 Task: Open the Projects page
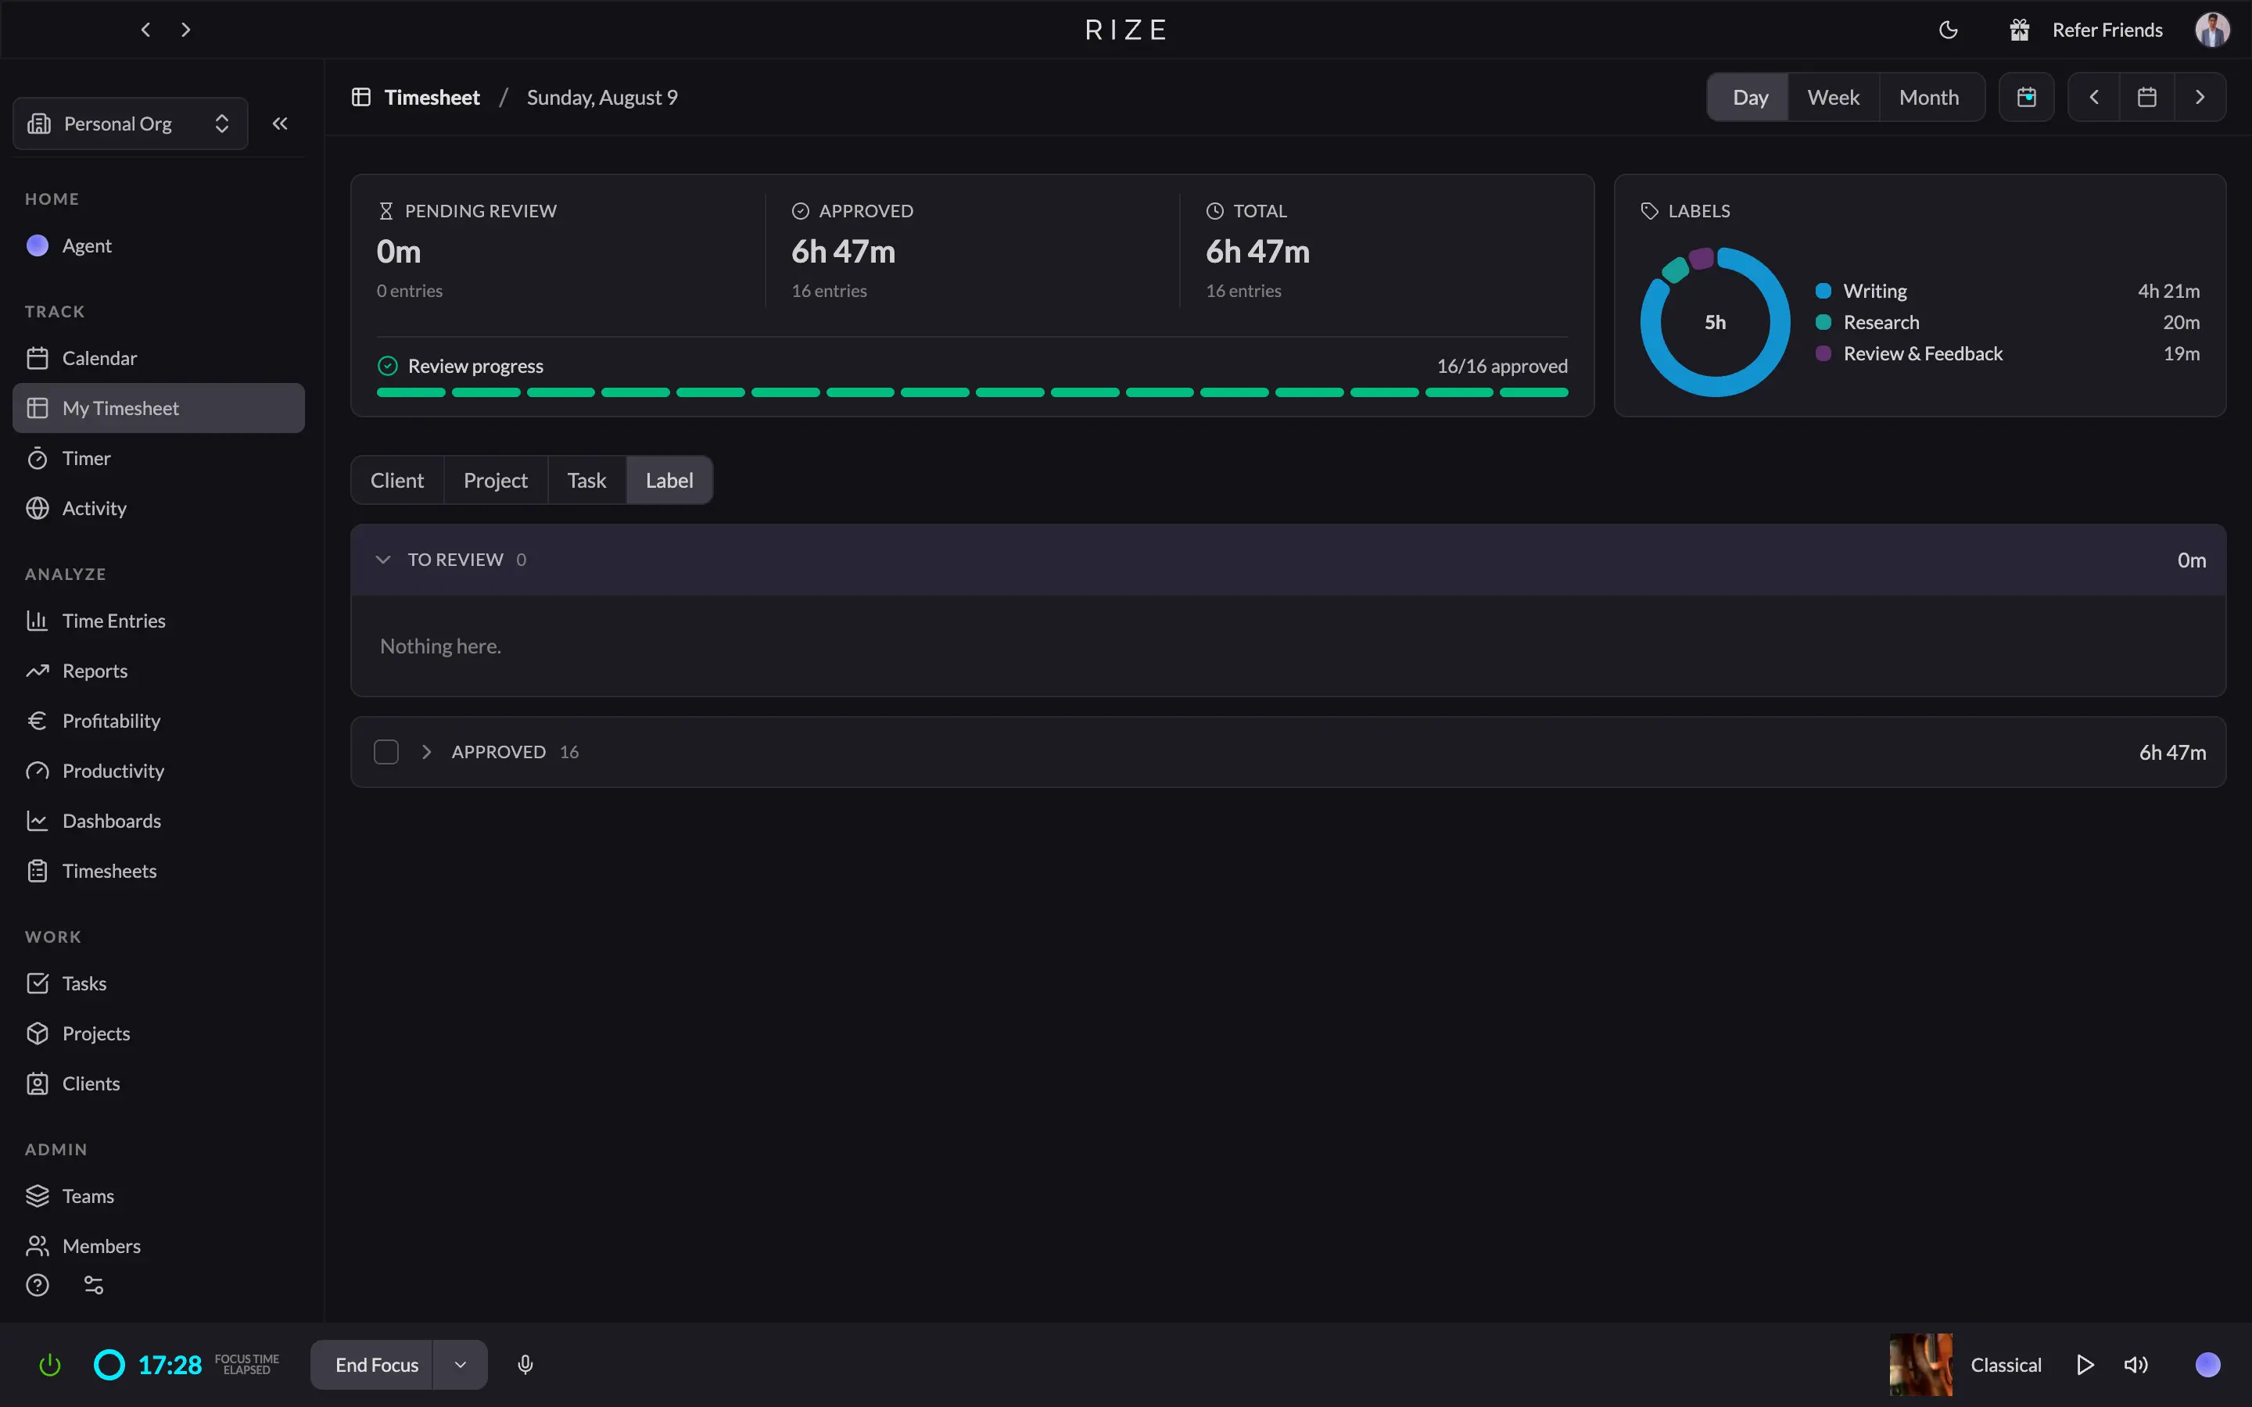tap(158, 1034)
